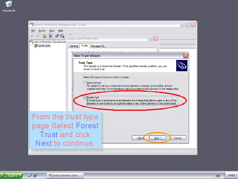Image resolution: width=238 pixels, height=179 pixels.
Task: Close the puma.com Properties dialog
Action: [x=156, y=38]
